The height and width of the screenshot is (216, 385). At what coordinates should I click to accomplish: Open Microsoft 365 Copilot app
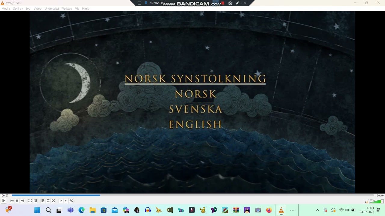(x=126, y=210)
